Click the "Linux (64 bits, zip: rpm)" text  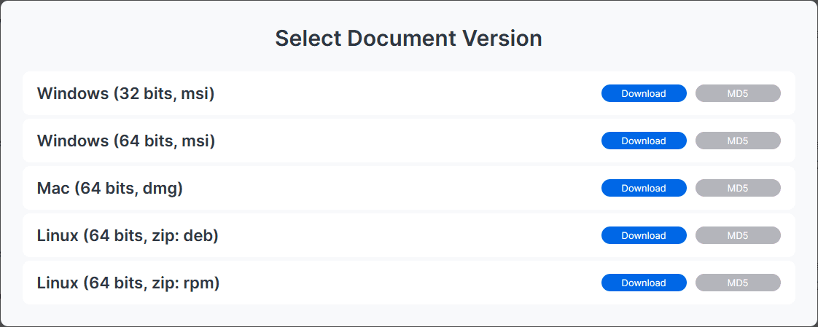[128, 283]
